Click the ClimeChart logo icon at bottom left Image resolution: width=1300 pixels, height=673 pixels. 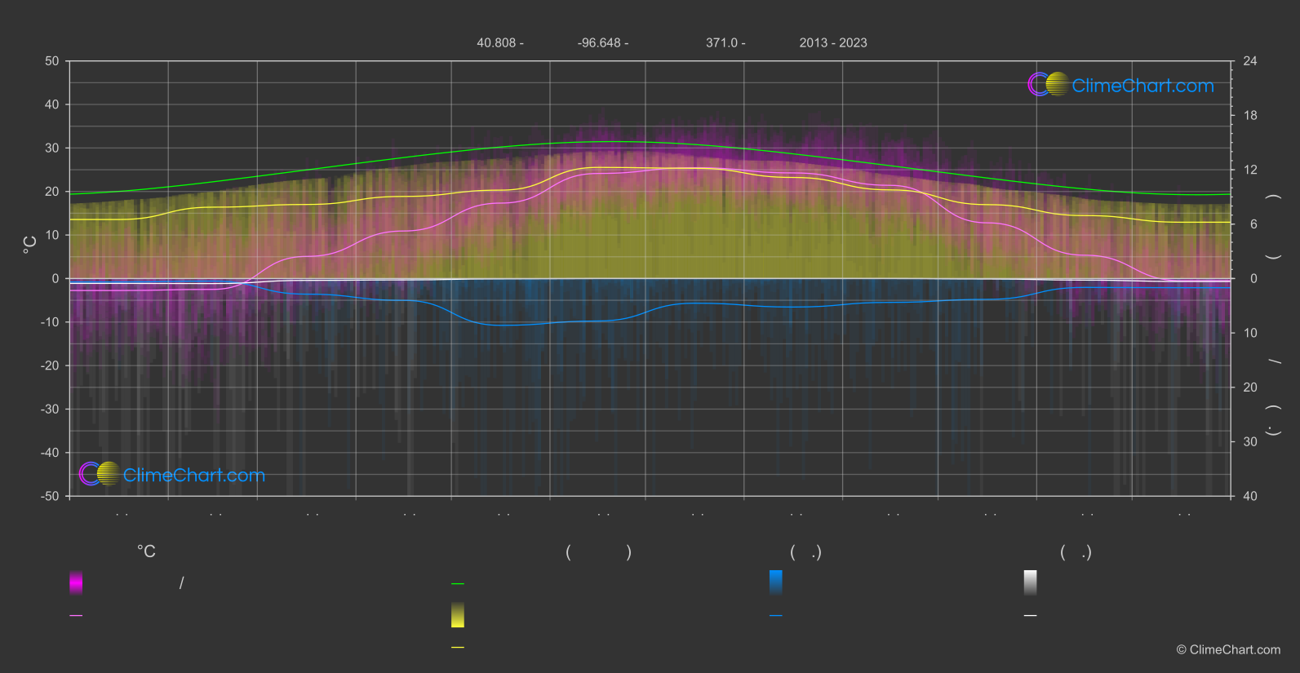coord(100,474)
